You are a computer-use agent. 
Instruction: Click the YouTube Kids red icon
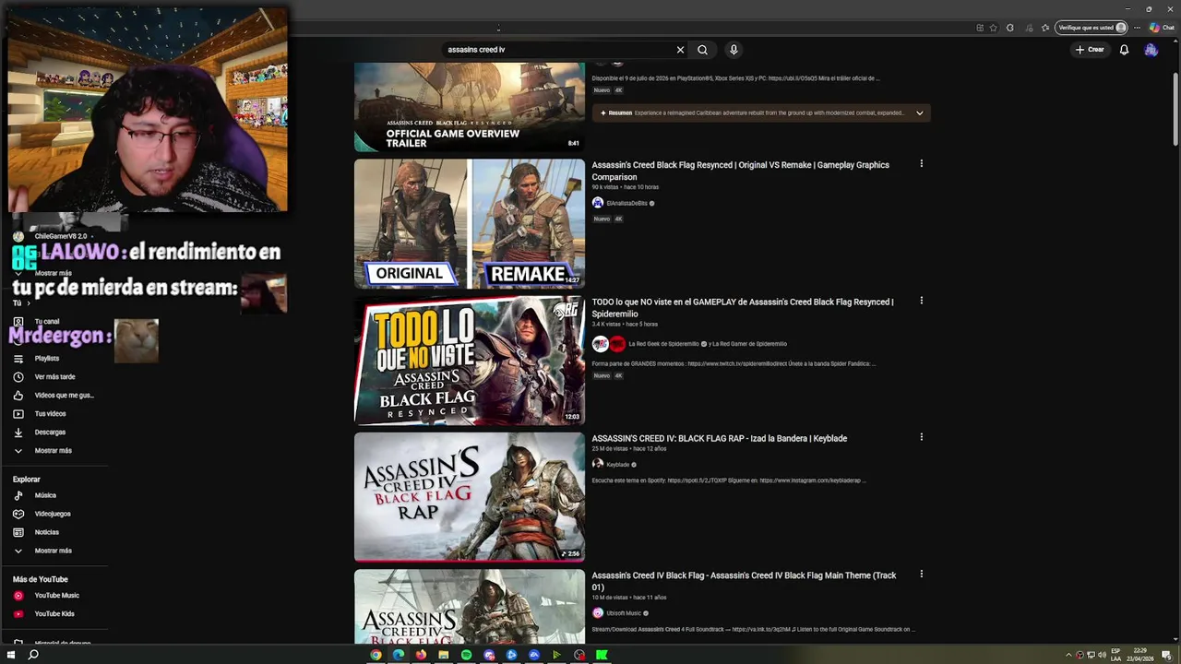click(18, 614)
